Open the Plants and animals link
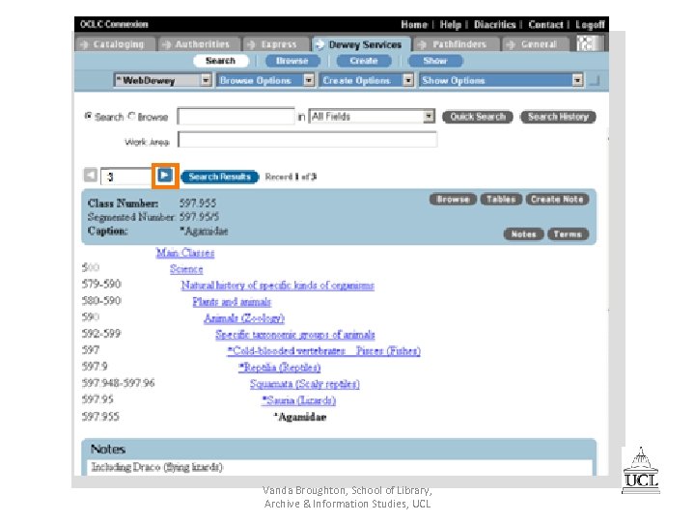 (232, 302)
